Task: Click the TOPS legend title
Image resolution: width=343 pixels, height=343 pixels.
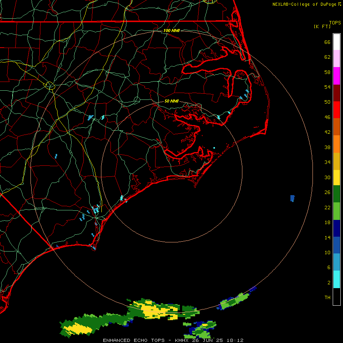Action: [335, 22]
